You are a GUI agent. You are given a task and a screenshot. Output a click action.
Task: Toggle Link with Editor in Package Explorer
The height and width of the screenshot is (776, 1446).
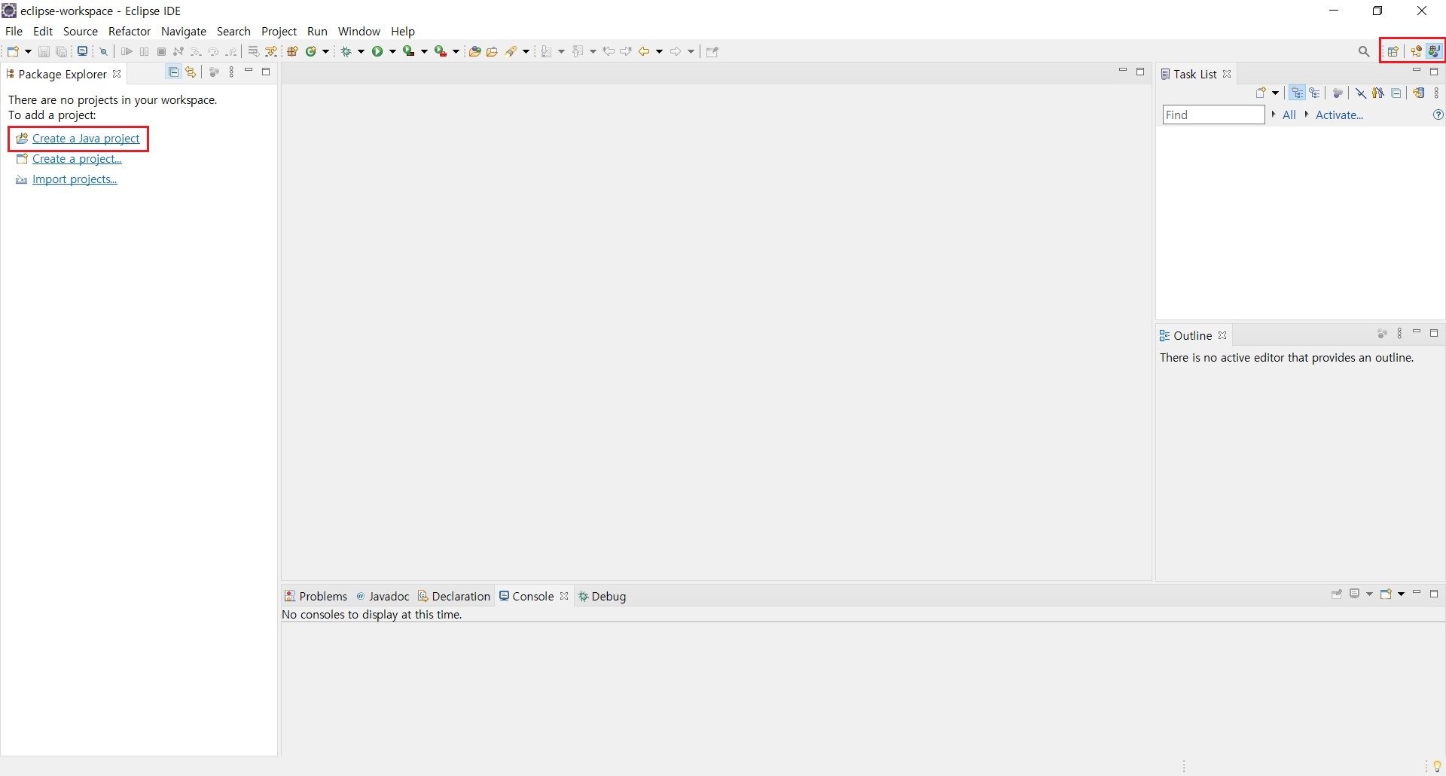191,72
